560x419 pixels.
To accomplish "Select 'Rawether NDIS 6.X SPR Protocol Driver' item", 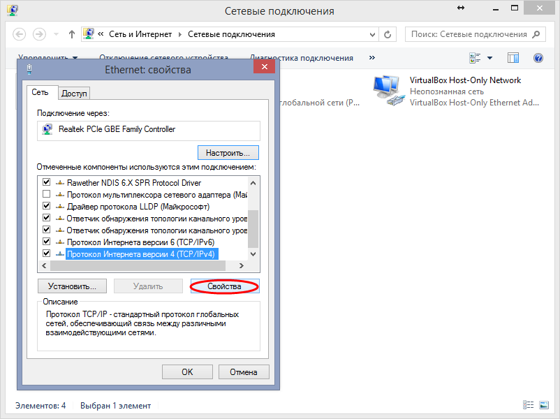I will click(x=134, y=183).
